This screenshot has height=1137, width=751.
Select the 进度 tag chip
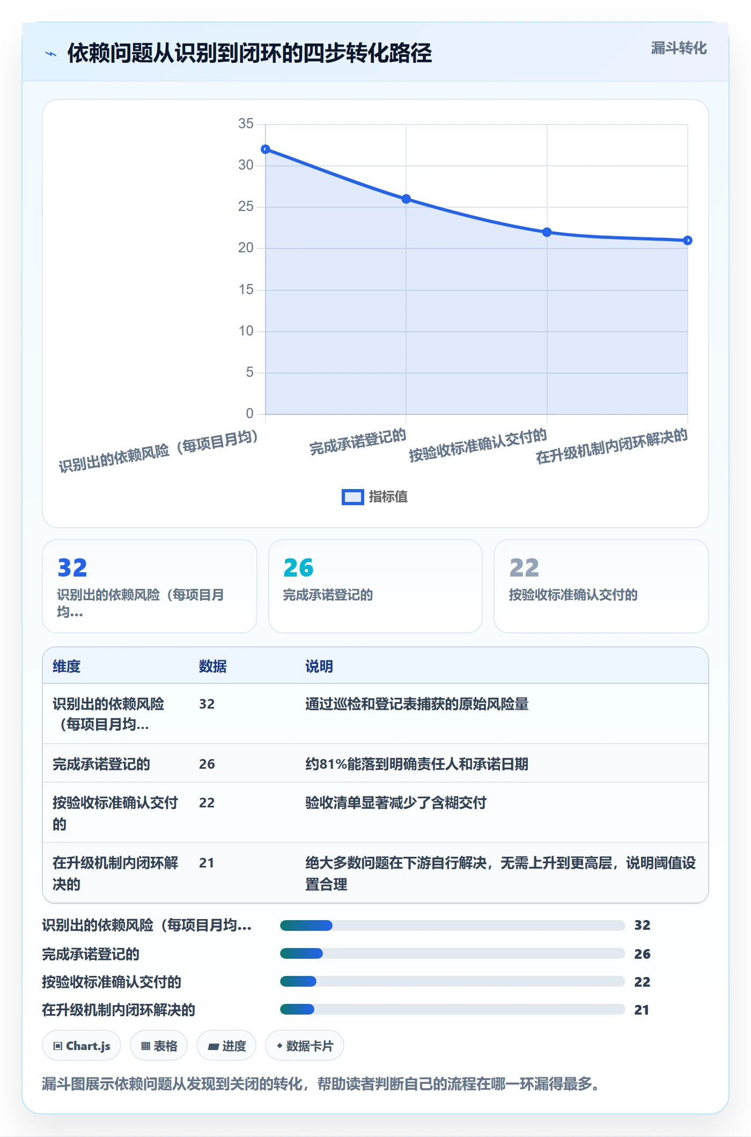pos(226,1045)
